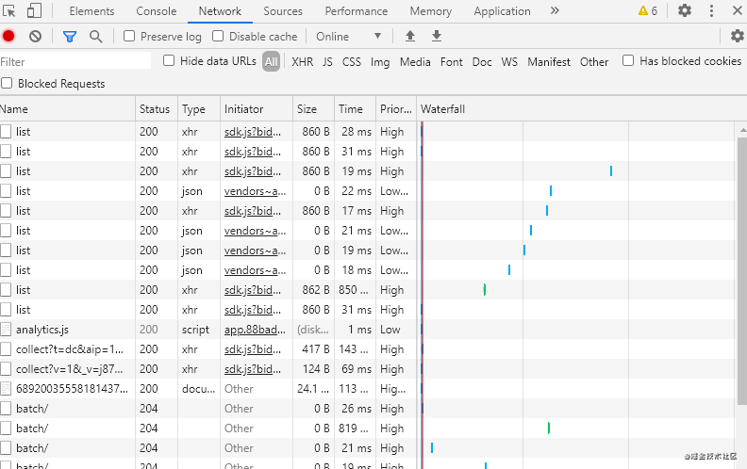Image resolution: width=747 pixels, height=469 pixels.
Task: Open vendors~a initiator link of 18 ms list
Action: click(255, 270)
